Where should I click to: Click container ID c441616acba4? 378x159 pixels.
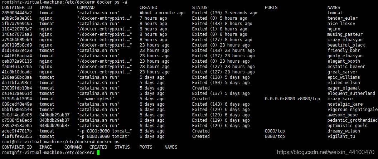coord(17,56)
